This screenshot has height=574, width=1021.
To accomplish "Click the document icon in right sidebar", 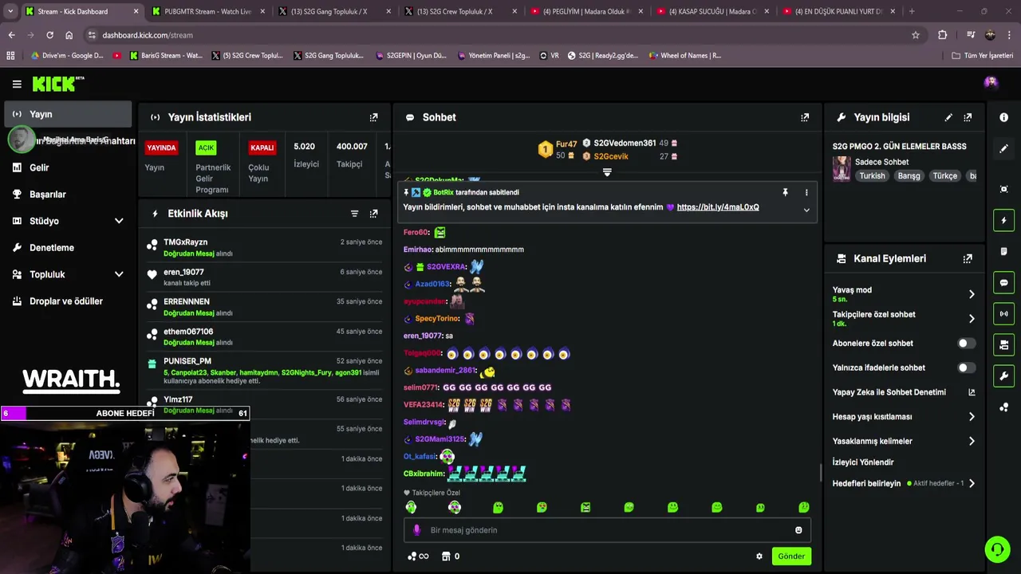I will [1003, 251].
